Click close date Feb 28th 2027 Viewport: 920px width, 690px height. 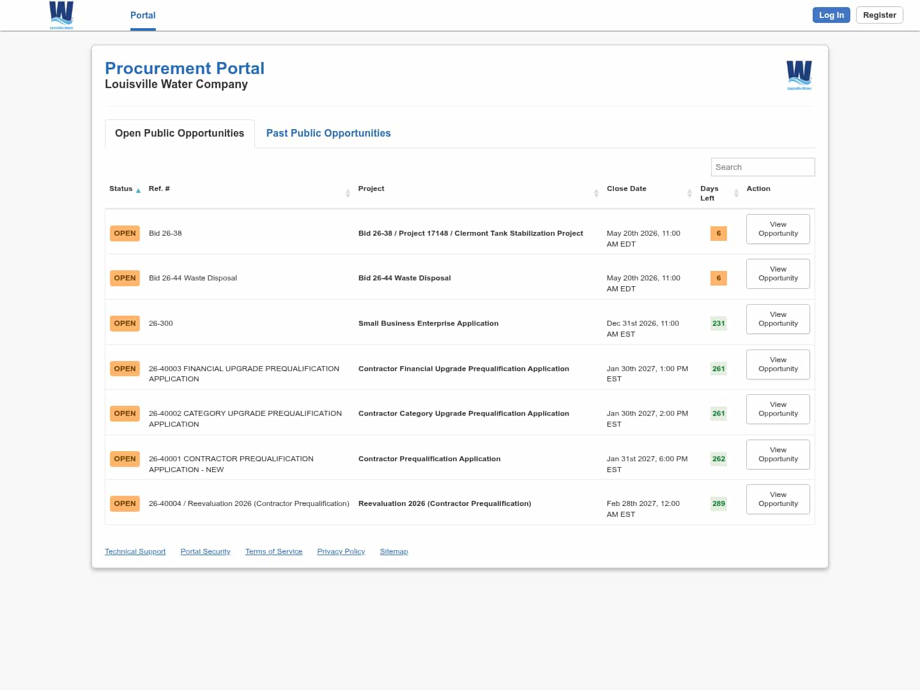tap(643, 509)
